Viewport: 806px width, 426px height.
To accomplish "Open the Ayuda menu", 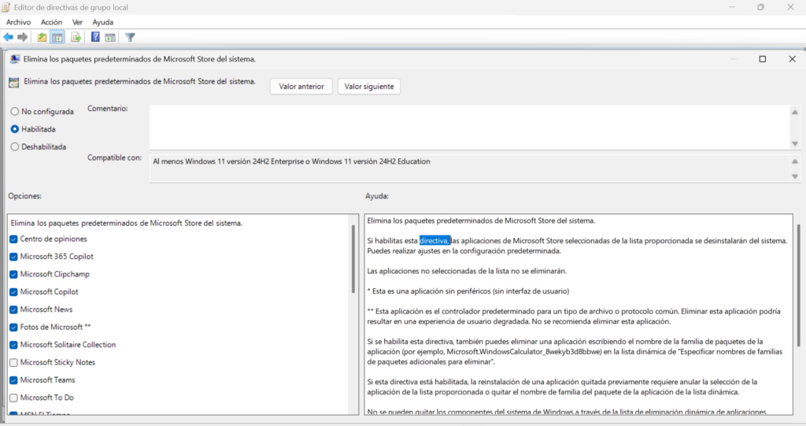I will [103, 22].
